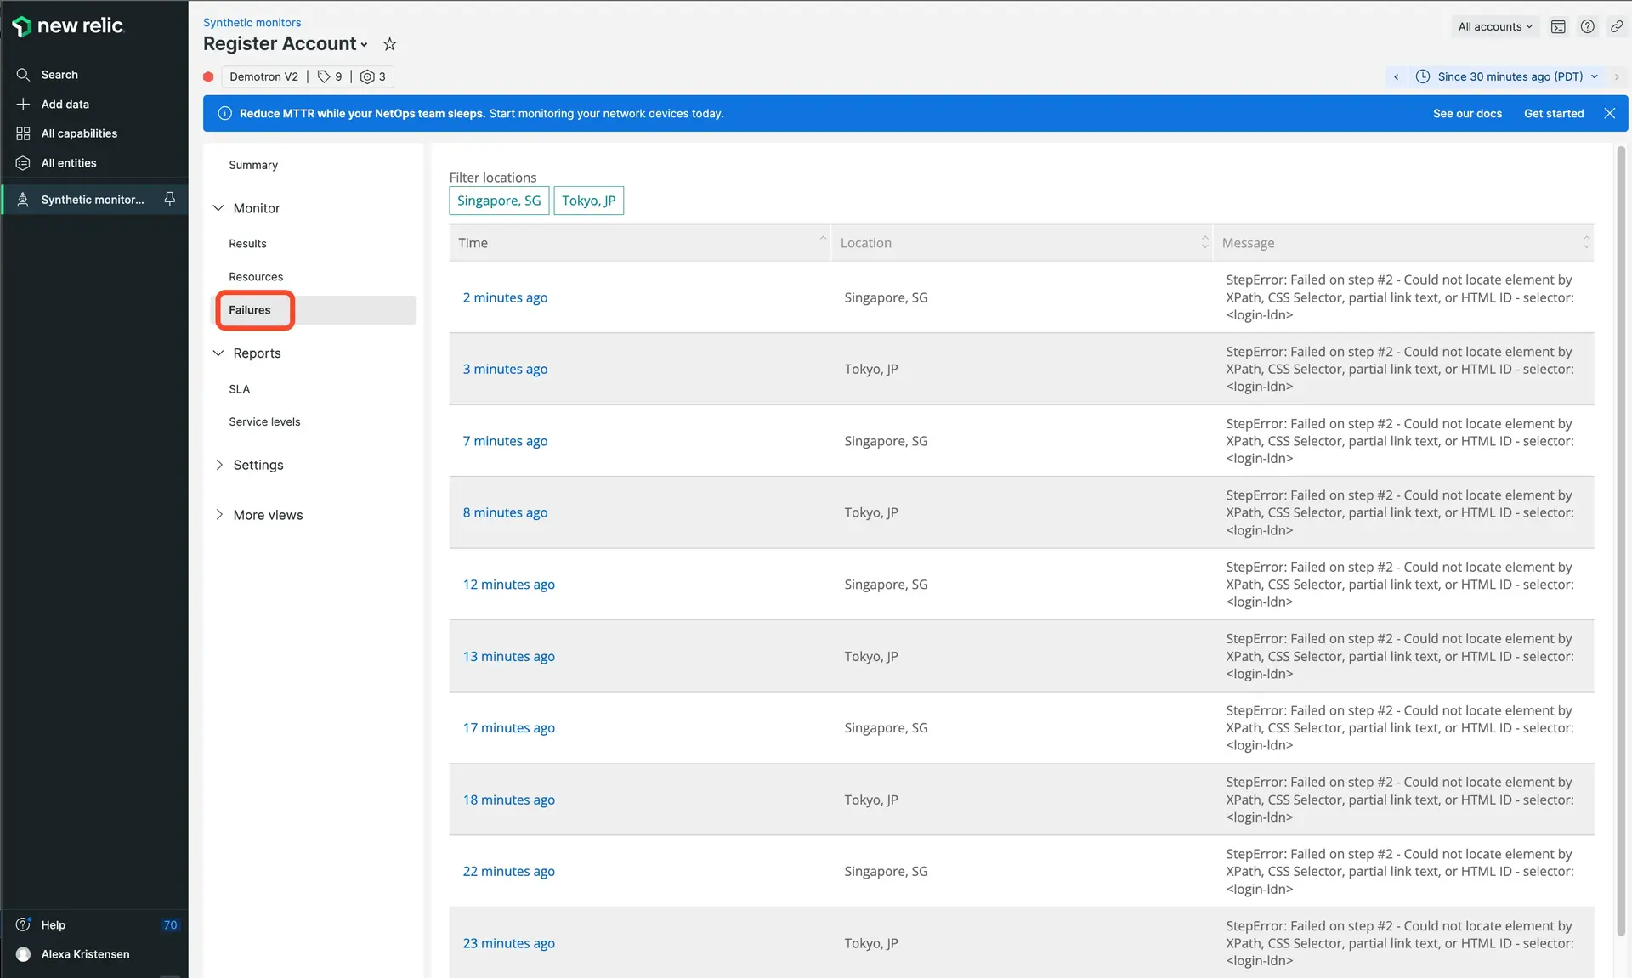
Task: Star the Register Account monitor as favorite
Action: pyautogui.click(x=389, y=44)
